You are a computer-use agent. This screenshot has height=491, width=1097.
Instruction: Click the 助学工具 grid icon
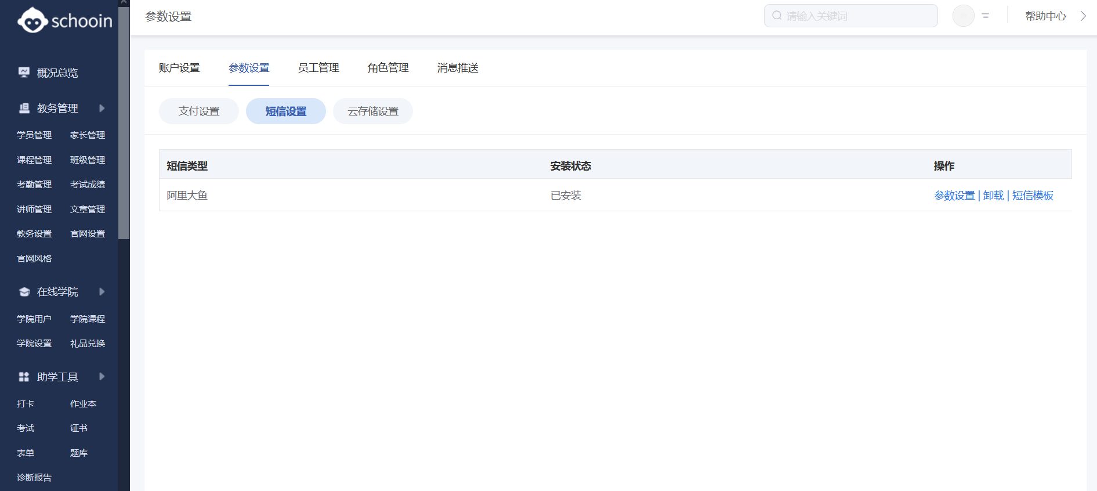tap(24, 377)
